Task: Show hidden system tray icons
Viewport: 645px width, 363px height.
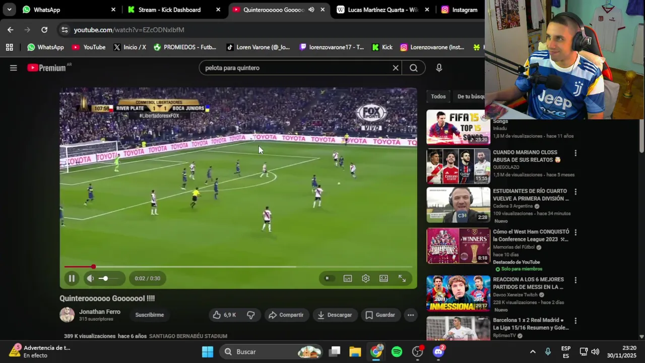Action: pyautogui.click(x=533, y=351)
